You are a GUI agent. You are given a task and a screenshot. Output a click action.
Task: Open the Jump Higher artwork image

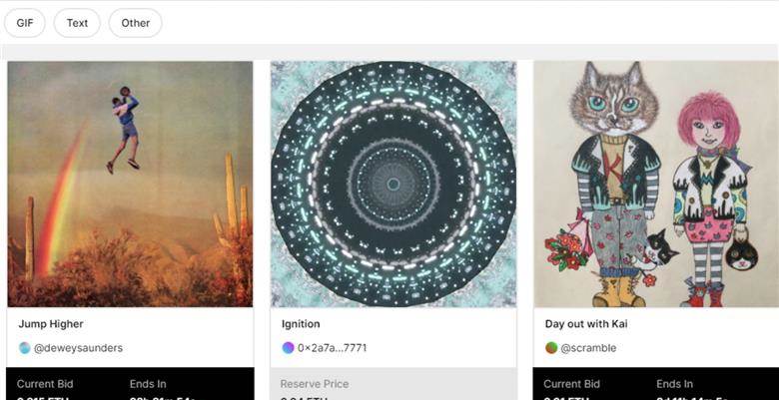coord(130,185)
